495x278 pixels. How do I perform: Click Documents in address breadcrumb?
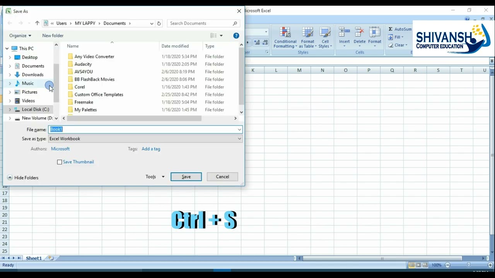tap(114, 23)
